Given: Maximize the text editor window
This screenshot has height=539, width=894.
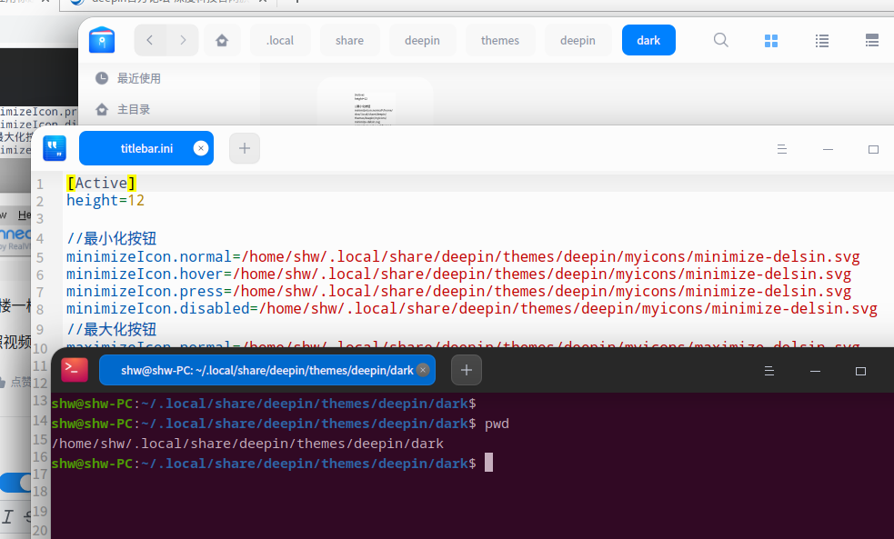Looking at the screenshot, I should (873, 149).
